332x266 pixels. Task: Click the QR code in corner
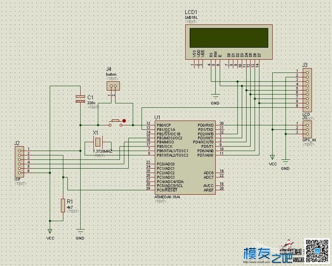(x=317, y=251)
